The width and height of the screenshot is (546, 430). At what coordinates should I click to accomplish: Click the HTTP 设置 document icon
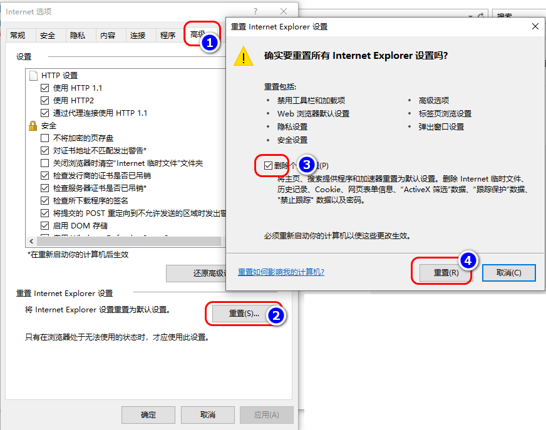tap(34, 76)
